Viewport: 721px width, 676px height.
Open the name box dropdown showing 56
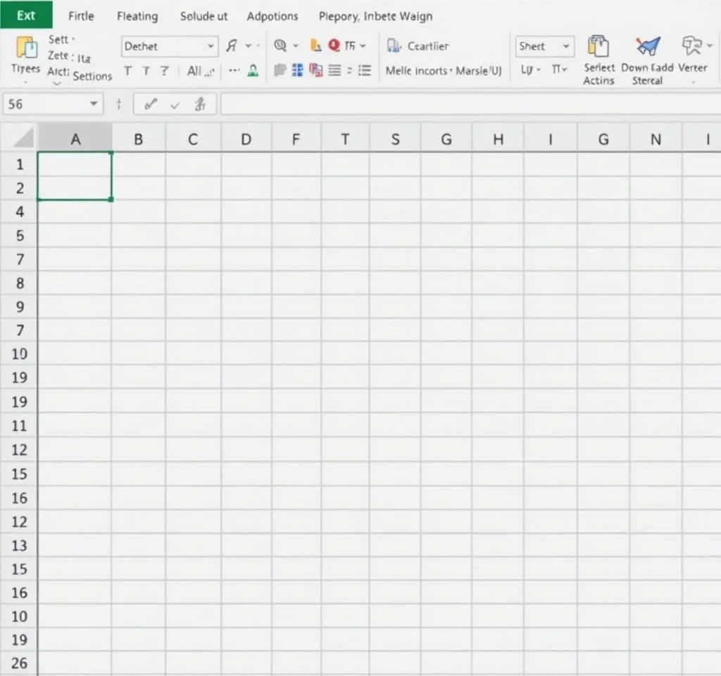tap(94, 104)
